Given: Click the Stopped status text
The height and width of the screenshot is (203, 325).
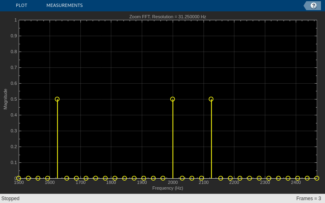Looking at the screenshot, I should tap(11, 199).
